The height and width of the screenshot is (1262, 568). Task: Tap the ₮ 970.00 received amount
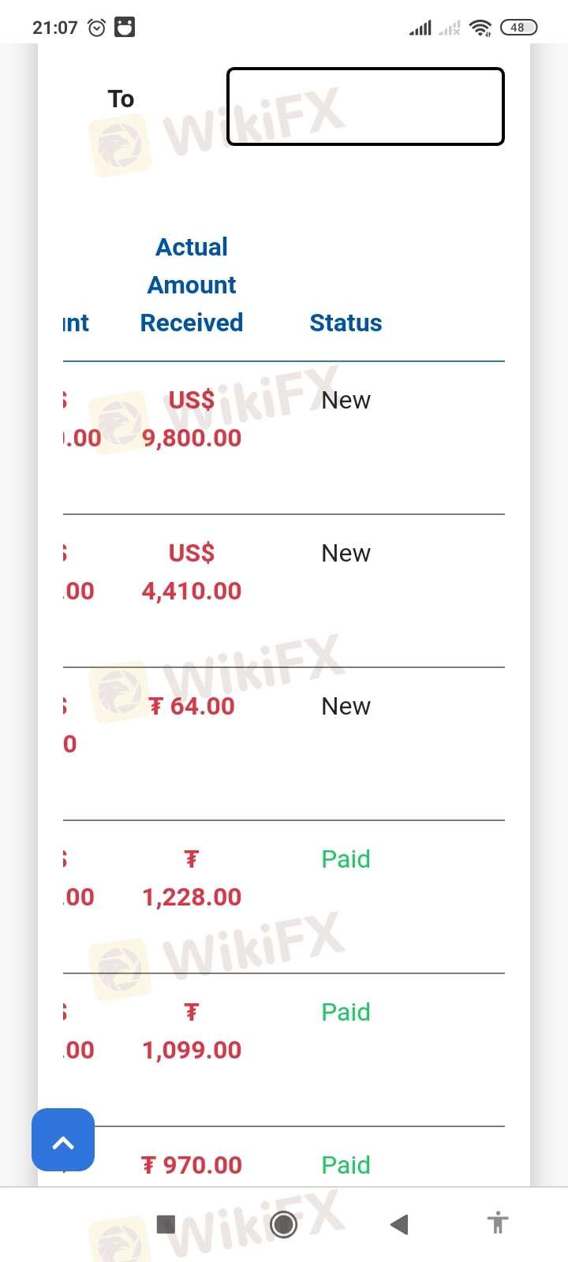(x=192, y=1165)
